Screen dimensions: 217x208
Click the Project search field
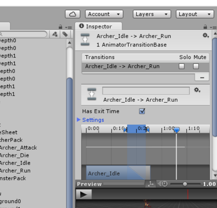point(23,34)
